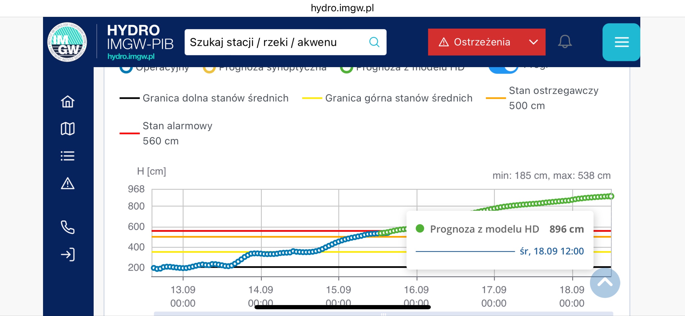The height and width of the screenshot is (316, 685).
Task: Open warnings triangle in sidebar
Action: [67, 184]
